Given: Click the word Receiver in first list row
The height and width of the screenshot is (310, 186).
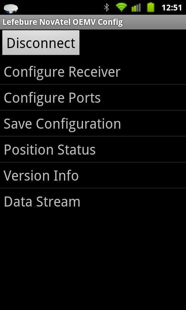Looking at the screenshot, I should 94,72.
